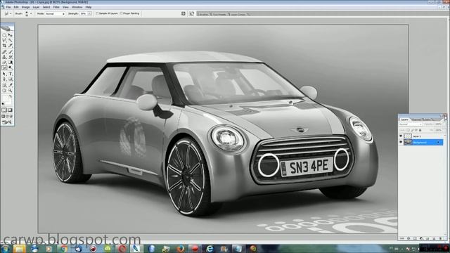Select the Type tool
This screenshot has width=450, height=253.
(x=11, y=73)
